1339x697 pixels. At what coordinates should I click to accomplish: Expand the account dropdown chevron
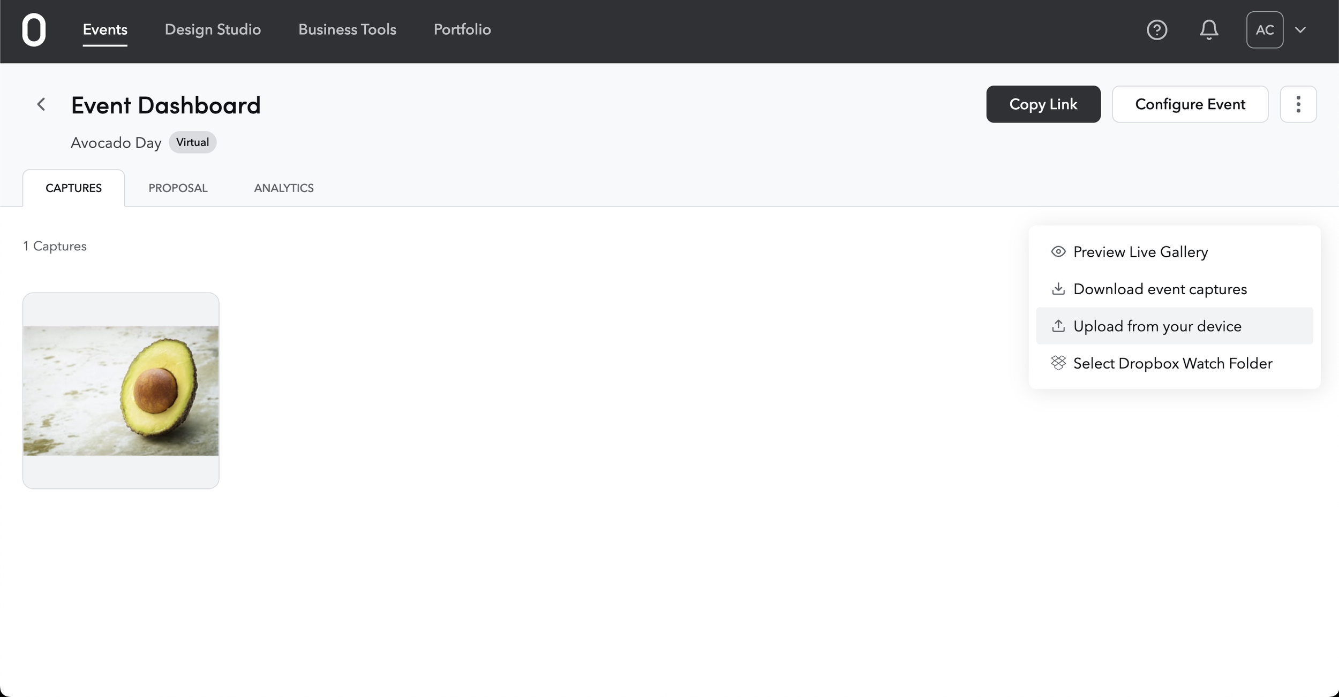[x=1300, y=30]
